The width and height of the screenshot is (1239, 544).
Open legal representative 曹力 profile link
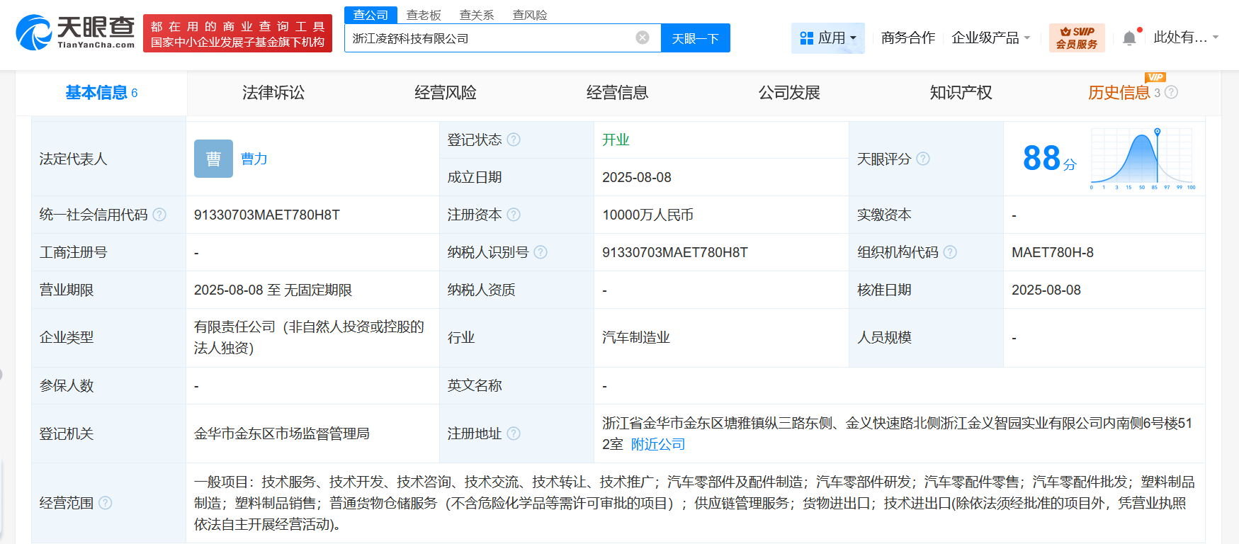[254, 159]
